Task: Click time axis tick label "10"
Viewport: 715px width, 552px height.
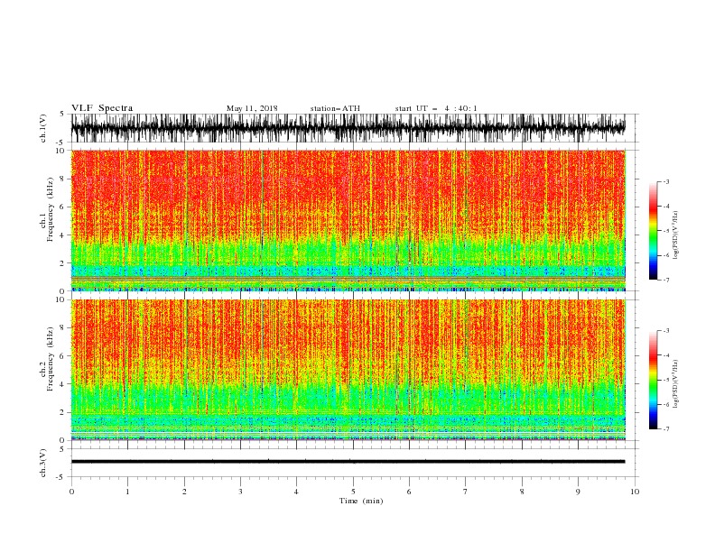Action: tap(635, 492)
